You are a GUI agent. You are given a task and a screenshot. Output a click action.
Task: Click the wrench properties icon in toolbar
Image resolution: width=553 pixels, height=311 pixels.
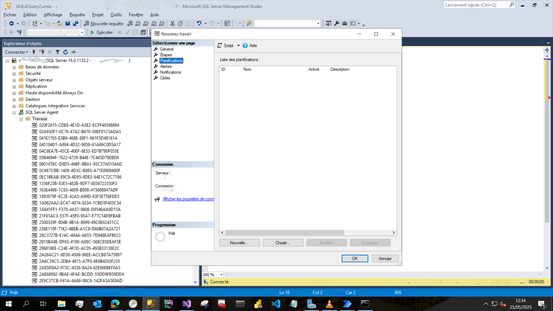coord(337,24)
